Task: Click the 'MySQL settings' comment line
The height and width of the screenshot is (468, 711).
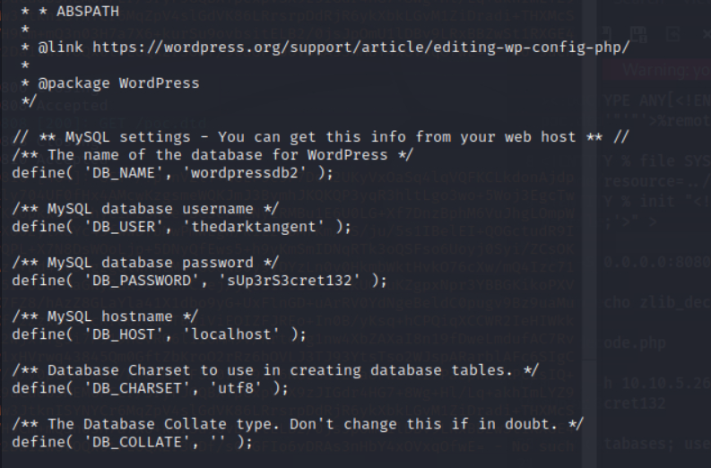Action: [x=321, y=137]
